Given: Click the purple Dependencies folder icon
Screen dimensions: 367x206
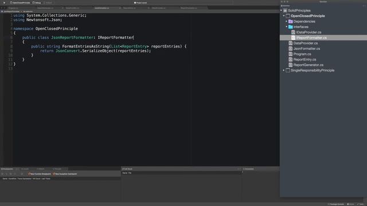Looking at the screenshot, I should [x=291, y=21].
